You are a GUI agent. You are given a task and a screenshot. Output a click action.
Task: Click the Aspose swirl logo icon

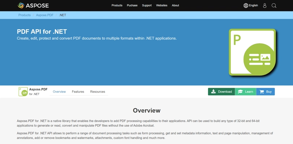pos(21,5)
